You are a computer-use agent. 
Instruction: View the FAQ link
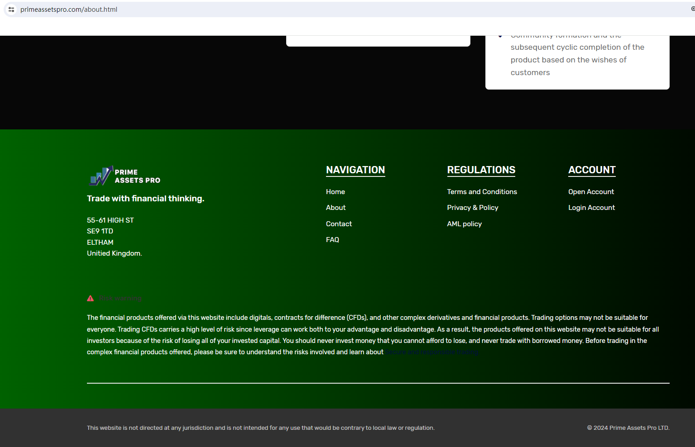click(x=332, y=240)
